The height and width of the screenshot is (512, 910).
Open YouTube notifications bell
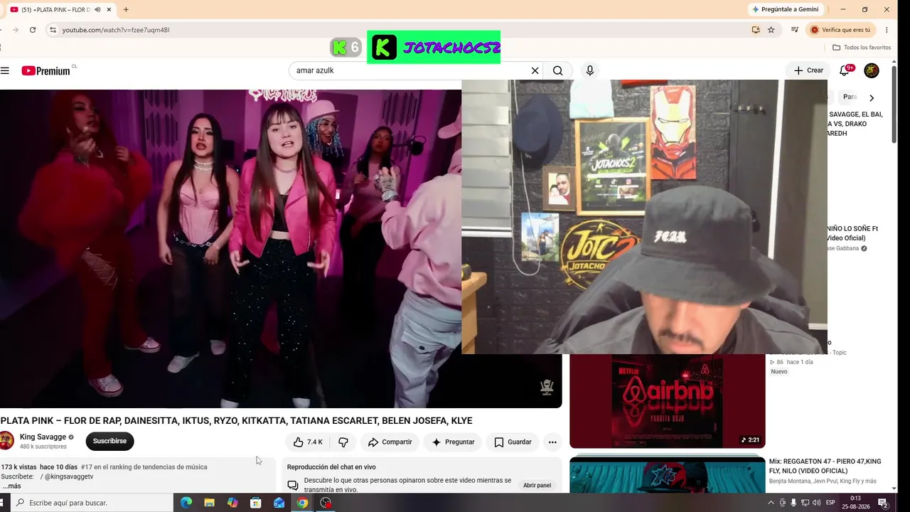click(x=845, y=70)
